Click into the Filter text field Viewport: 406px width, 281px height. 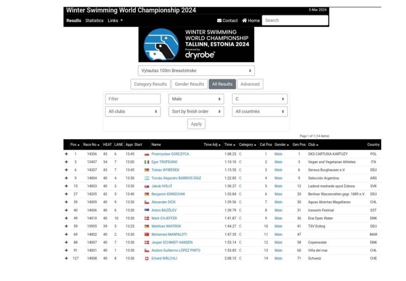click(133, 99)
